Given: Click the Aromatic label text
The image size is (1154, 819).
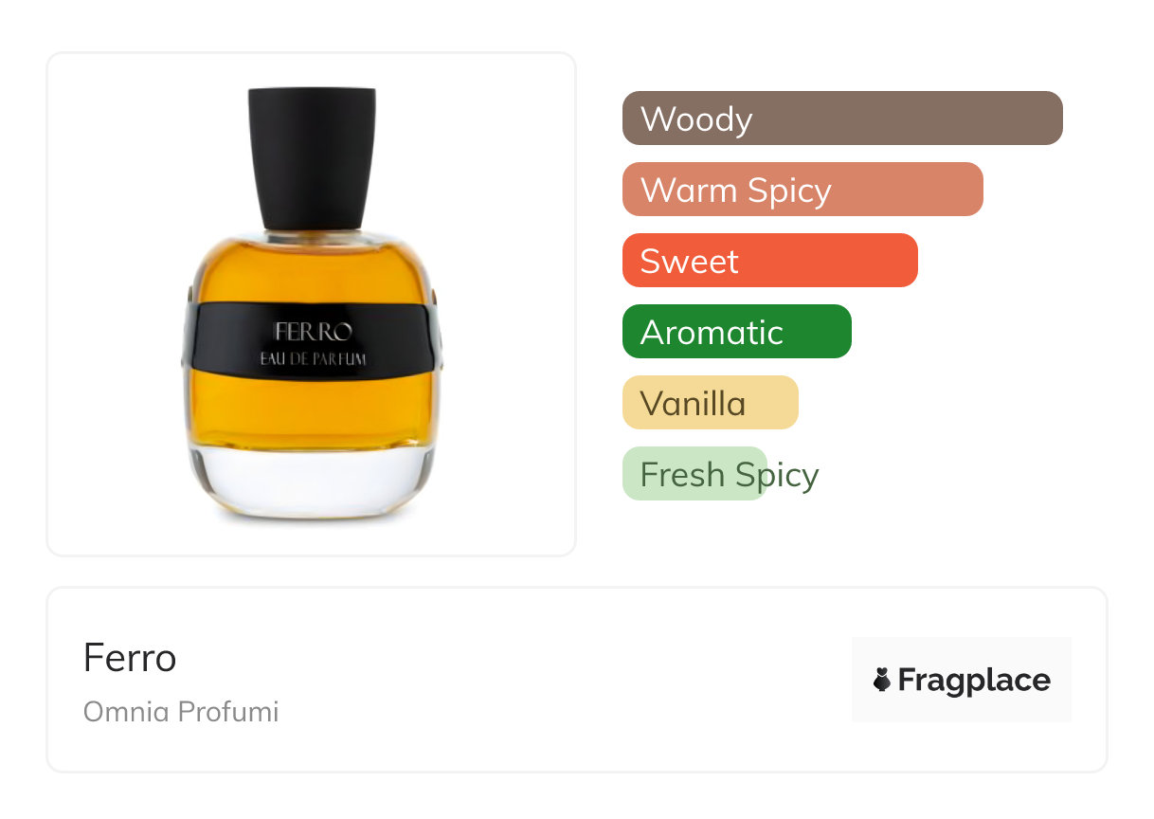Looking at the screenshot, I should pos(712,333).
